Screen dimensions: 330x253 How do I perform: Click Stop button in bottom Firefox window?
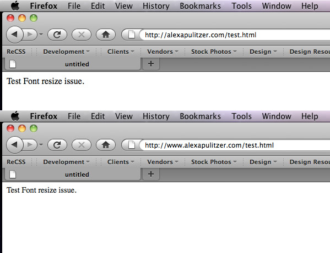82,145
